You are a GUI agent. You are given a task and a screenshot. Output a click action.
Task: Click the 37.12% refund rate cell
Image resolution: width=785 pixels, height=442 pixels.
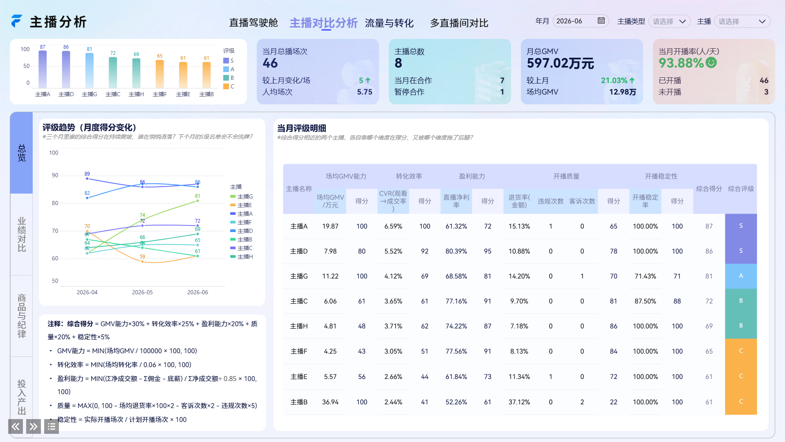pyautogui.click(x=519, y=402)
